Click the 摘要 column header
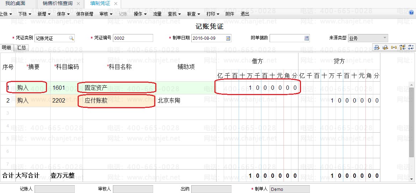 [33, 67]
